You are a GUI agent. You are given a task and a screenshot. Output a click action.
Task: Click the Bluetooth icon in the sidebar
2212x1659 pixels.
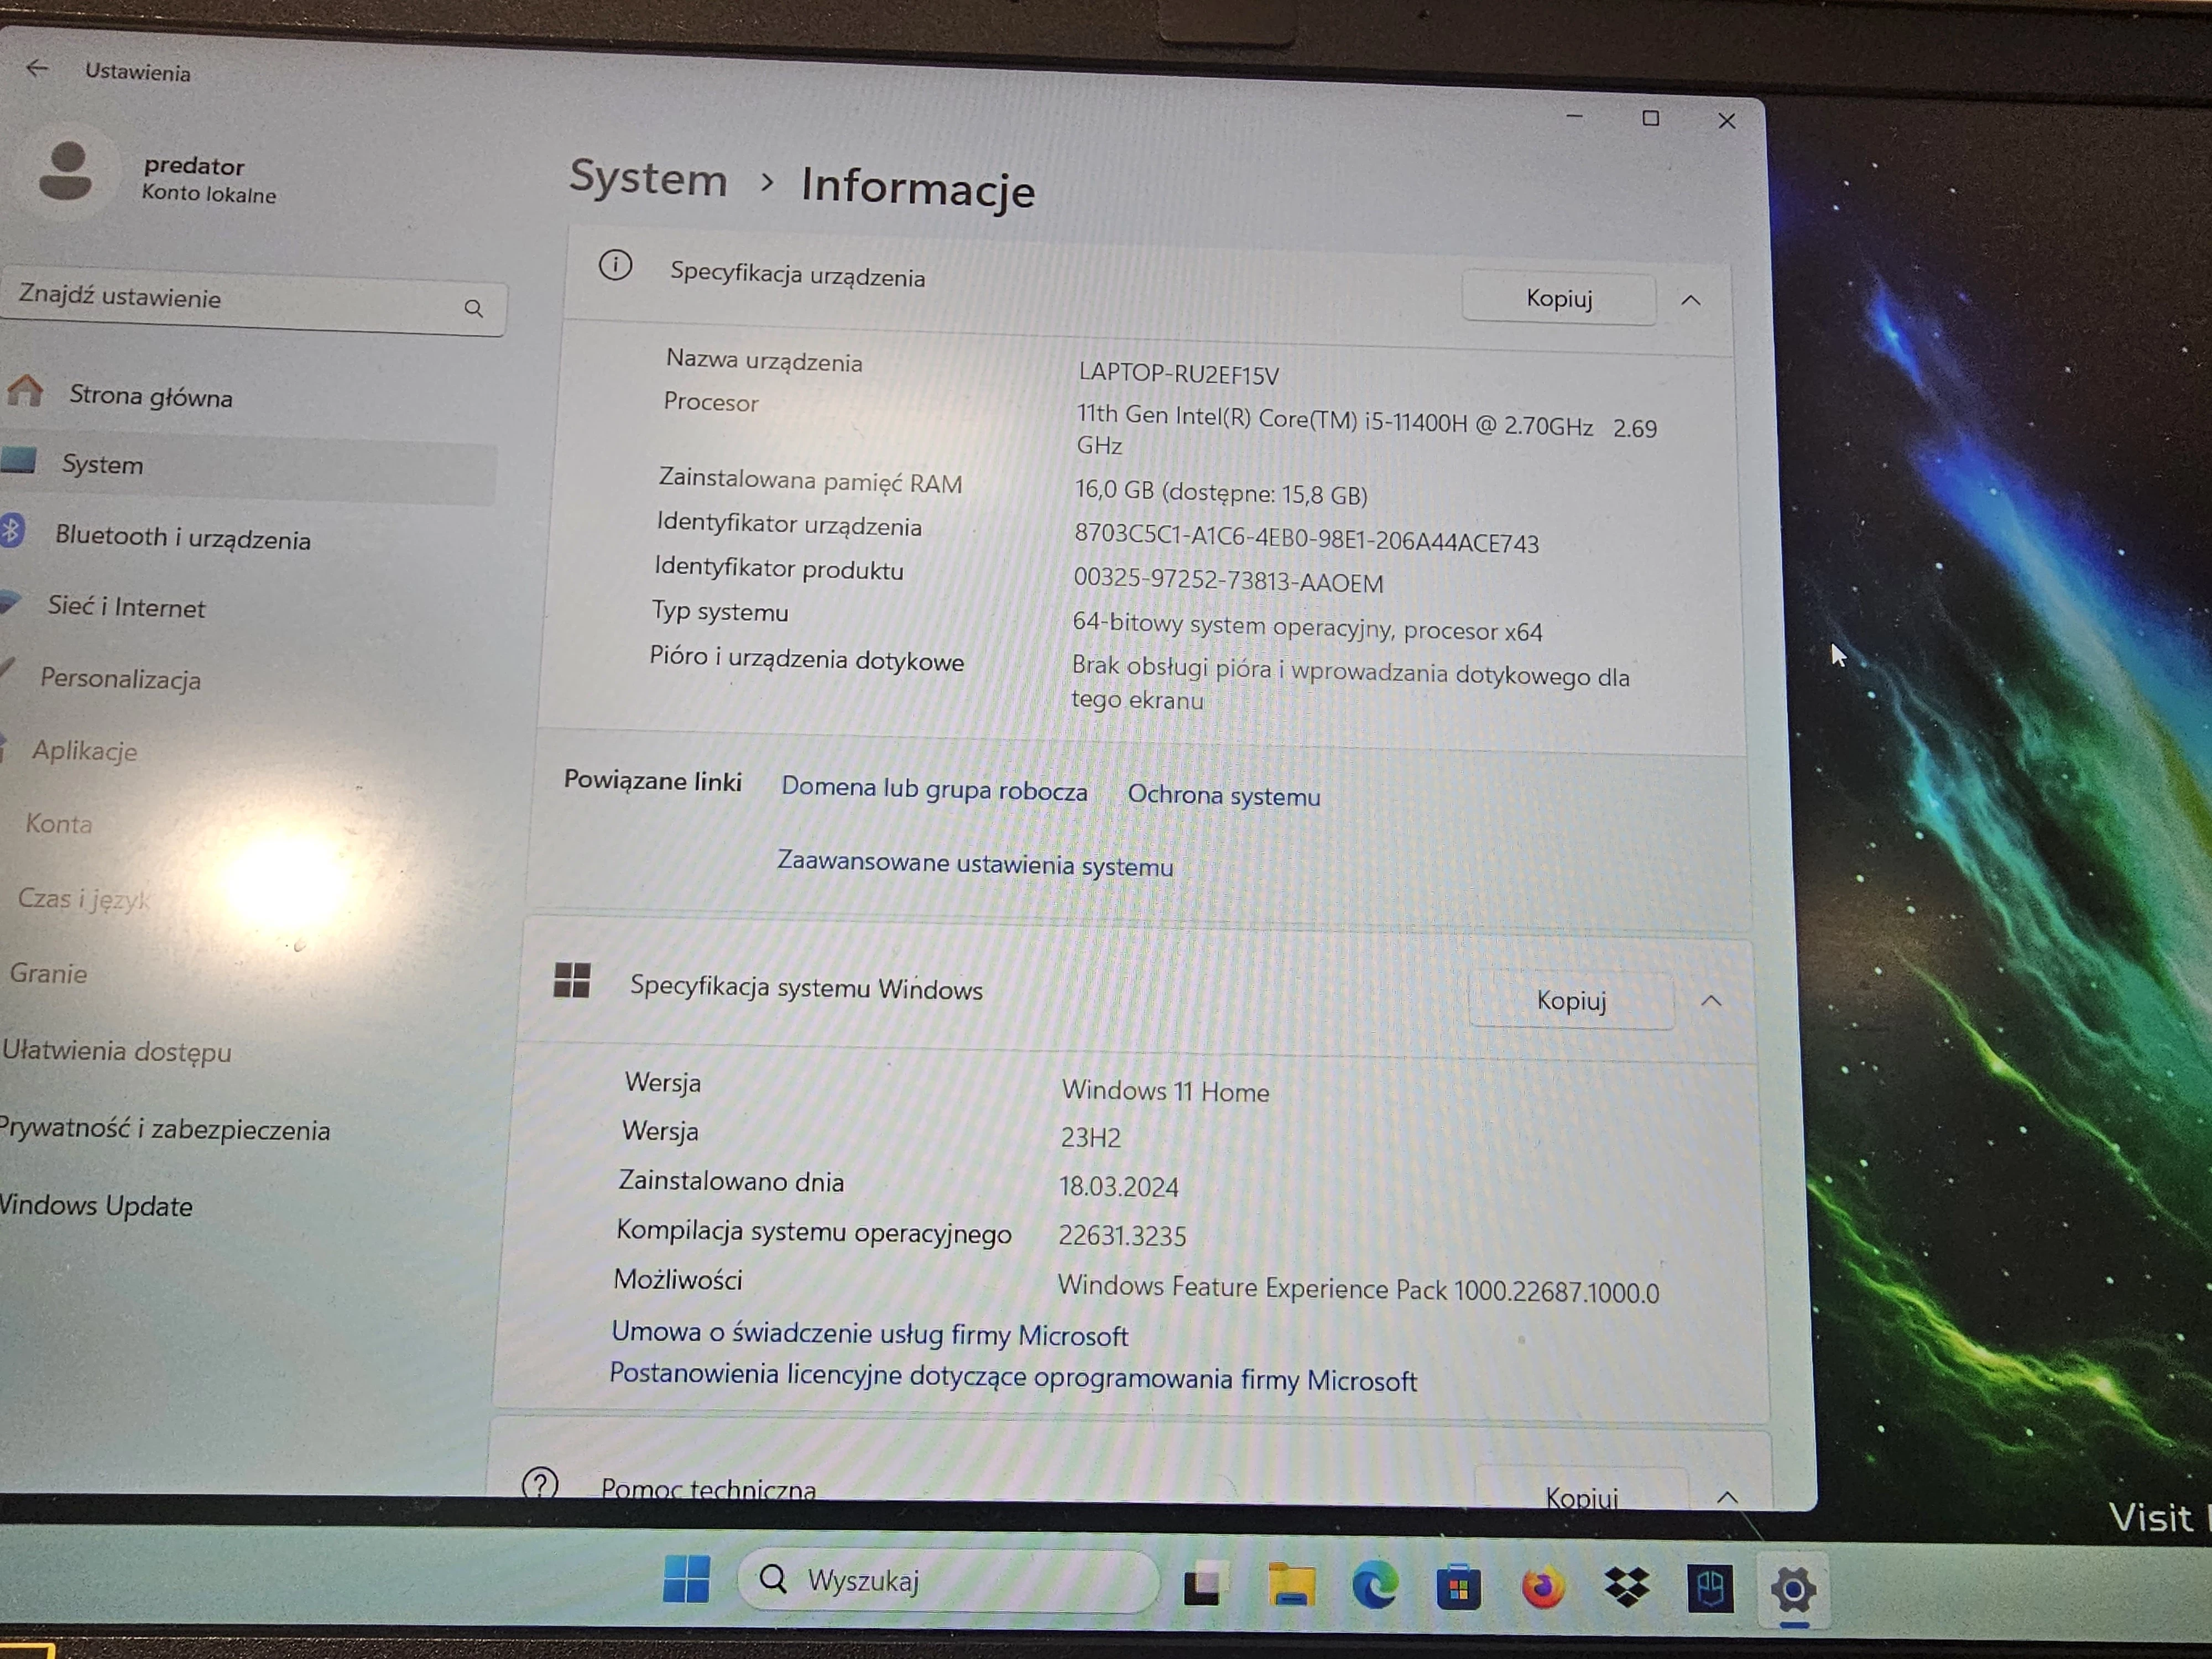click(x=11, y=530)
